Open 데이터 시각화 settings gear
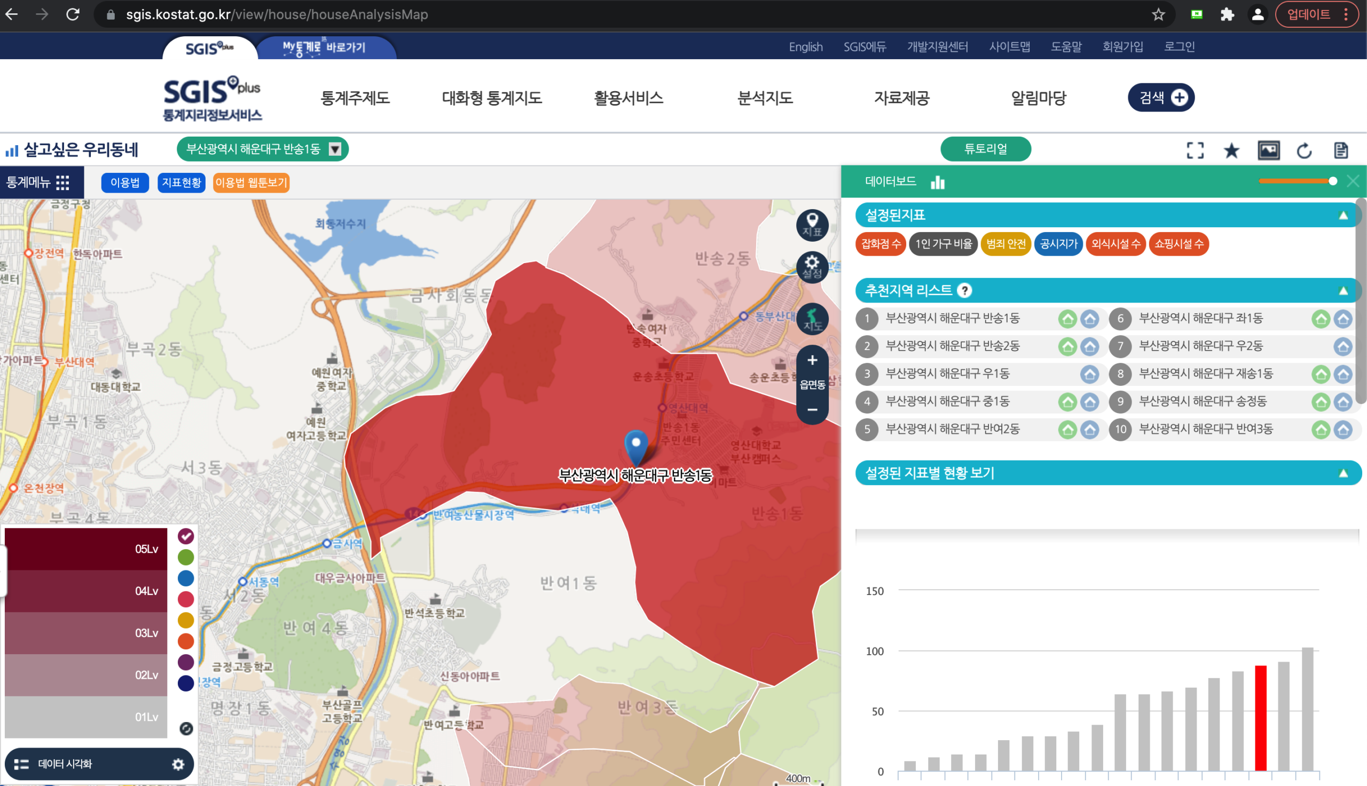The height and width of the screenshot is (786, 1367). 178,764
